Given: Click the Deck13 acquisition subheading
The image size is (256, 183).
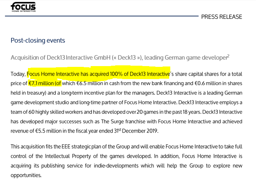Looking at the screenshot, I should click(x=119, y=57).
